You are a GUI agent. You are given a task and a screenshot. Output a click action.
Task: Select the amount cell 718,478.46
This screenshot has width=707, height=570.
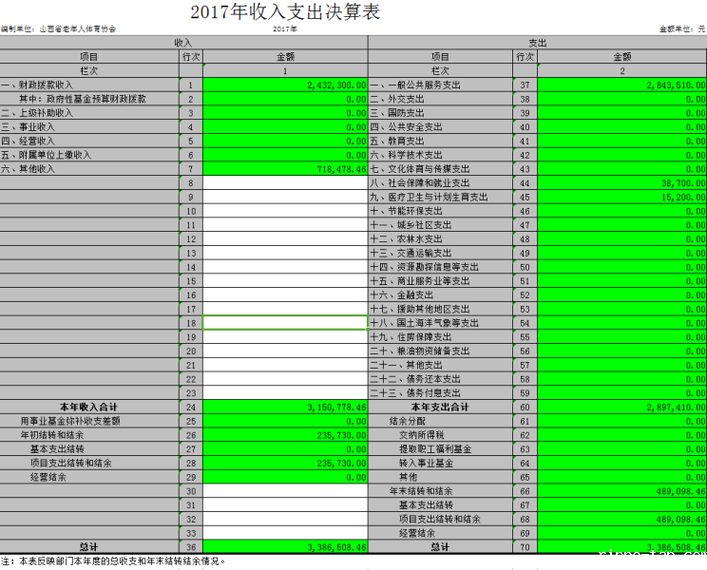[285, 169]
